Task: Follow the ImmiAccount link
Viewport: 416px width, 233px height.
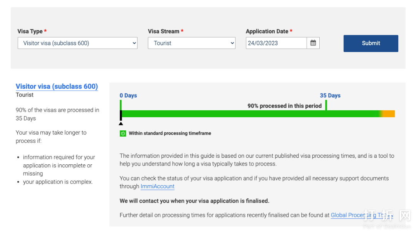Action: 157,186
